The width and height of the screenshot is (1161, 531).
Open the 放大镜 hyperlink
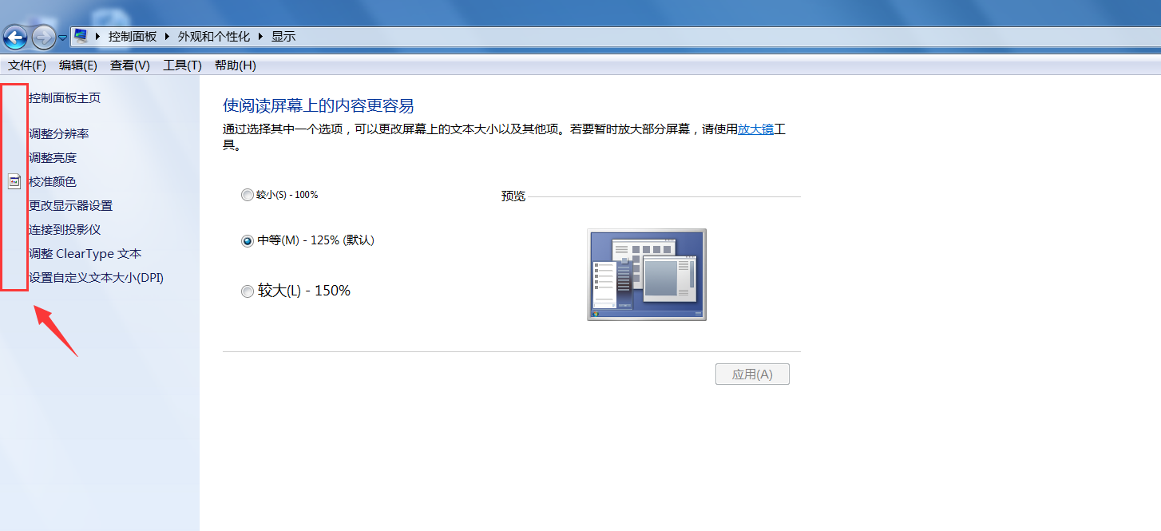(x=755, y=129)
